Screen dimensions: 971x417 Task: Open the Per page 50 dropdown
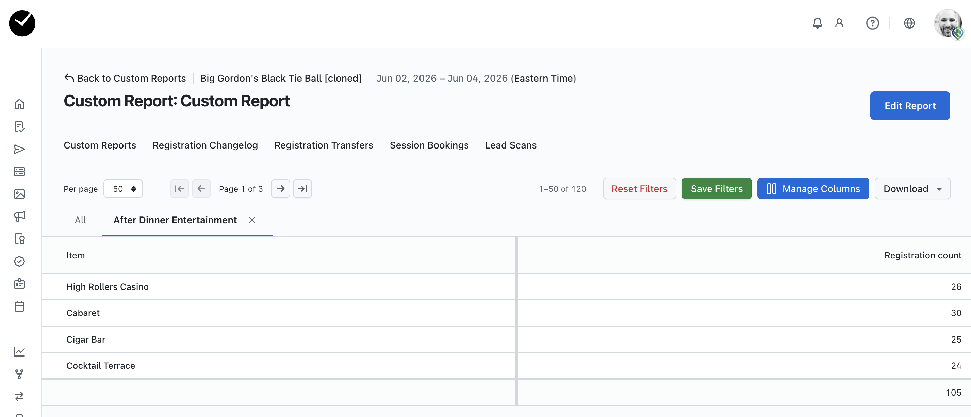point(123,189)
